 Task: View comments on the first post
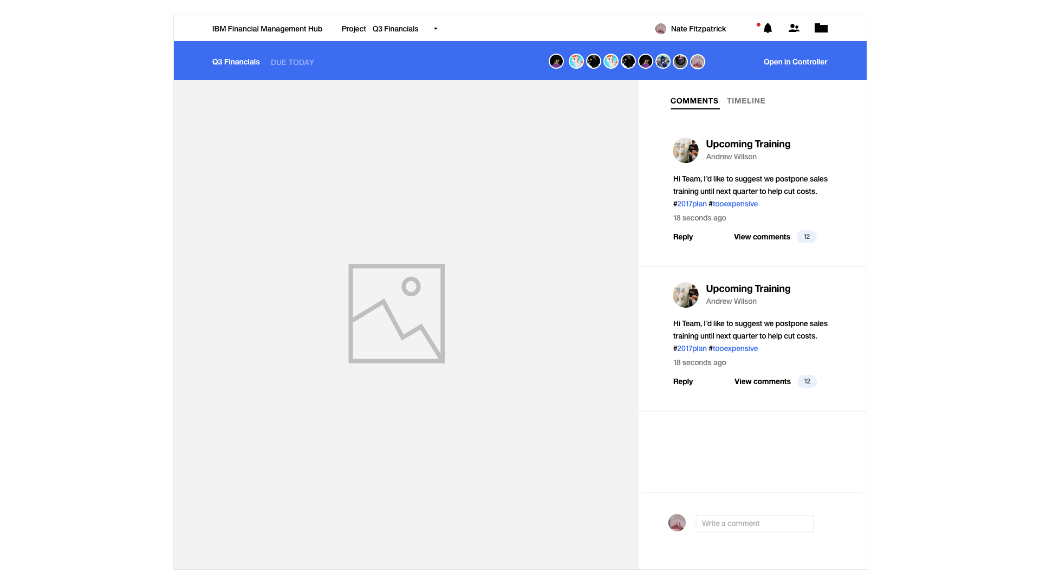tap(762, 237)
